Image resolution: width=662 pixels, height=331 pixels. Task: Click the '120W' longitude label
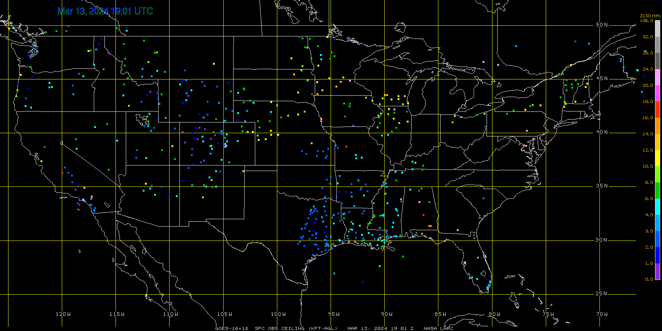point(63,314)
